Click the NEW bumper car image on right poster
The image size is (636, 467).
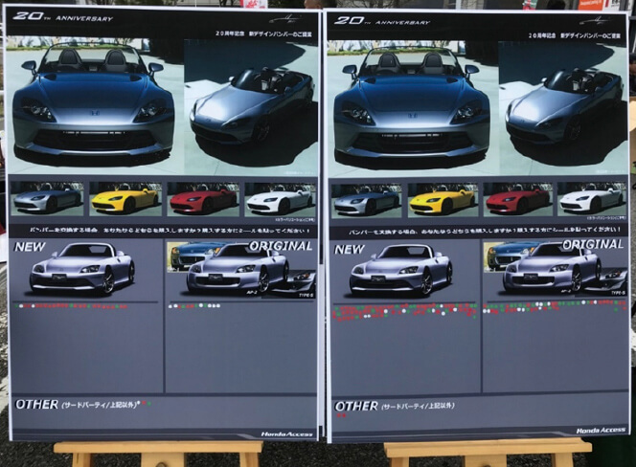coord(400,271)
